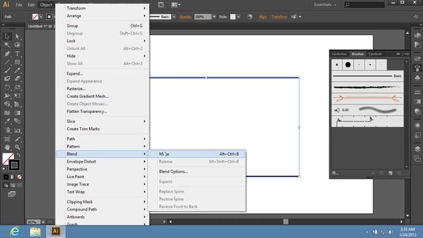This screenshot has height=238, width=423.
Task: Select the Scale tool
Action: tap(17, 87)
